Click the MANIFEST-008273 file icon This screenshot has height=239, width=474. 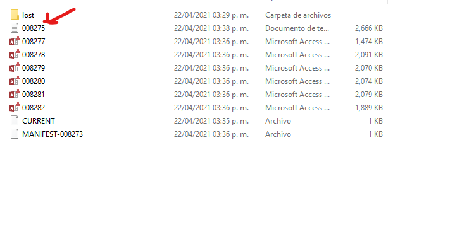[15, 134]
